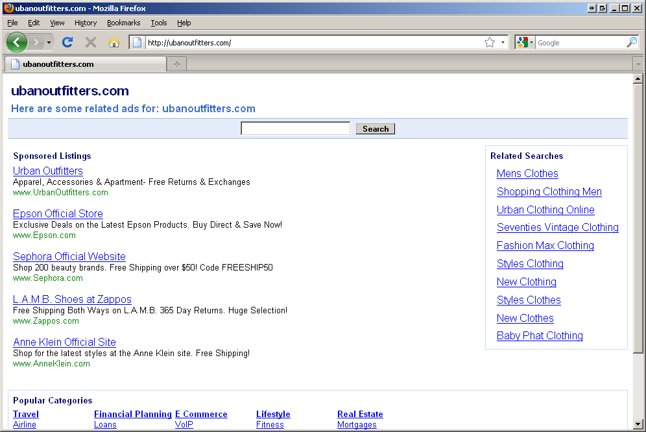
Task: Click the Airline link under Travel
Action: (x=25, y=425)
